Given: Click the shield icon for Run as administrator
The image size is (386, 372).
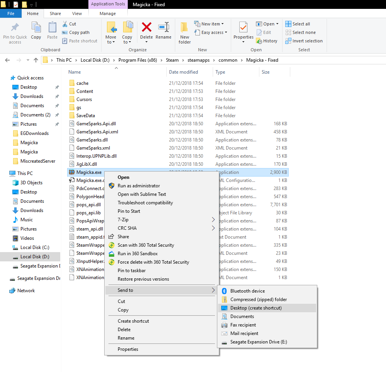Looking at the screenshot, I should (x=112, y=186).
